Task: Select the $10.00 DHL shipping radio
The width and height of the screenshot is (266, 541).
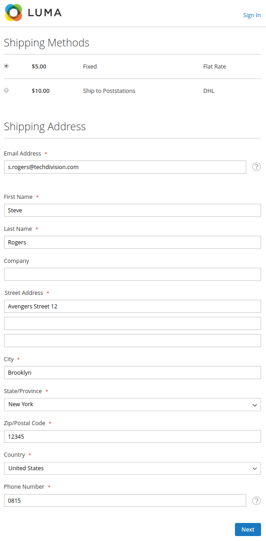Action: tap(6, 90)
